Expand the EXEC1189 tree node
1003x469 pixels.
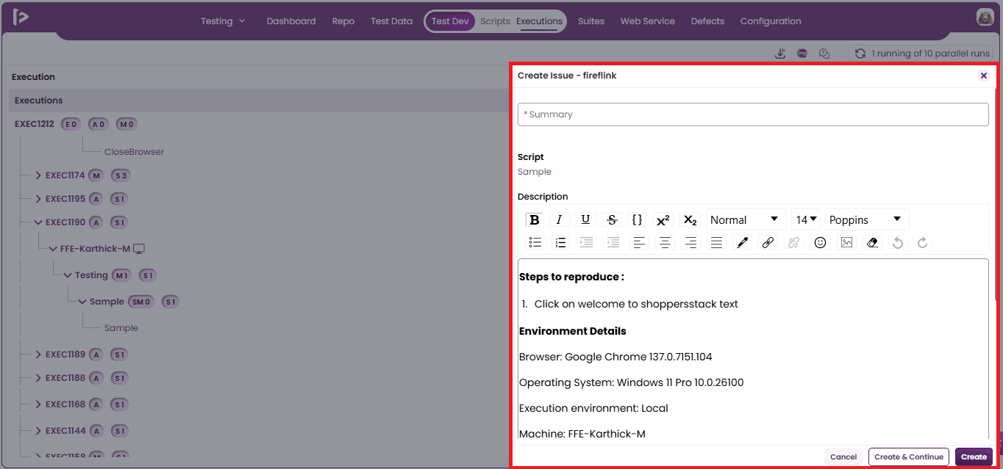pyautogui.click(x=38, y=355)
